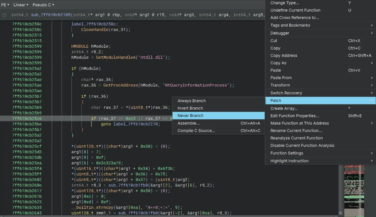This screenshot has height=217, width=376.
Task: Open the Pseudo C dropdown
Action: tap(43, 5)
